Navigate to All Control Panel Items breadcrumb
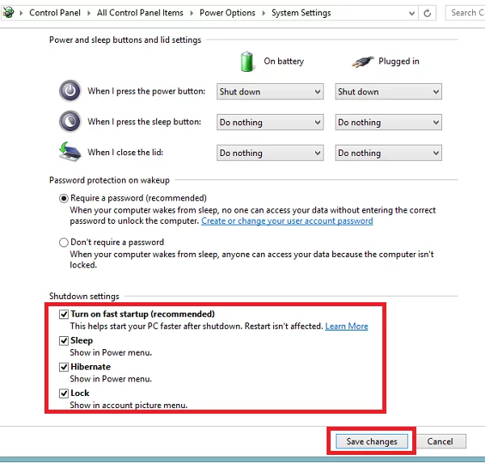The width and height of the screenshot is (485, 463). coord(140,13)
